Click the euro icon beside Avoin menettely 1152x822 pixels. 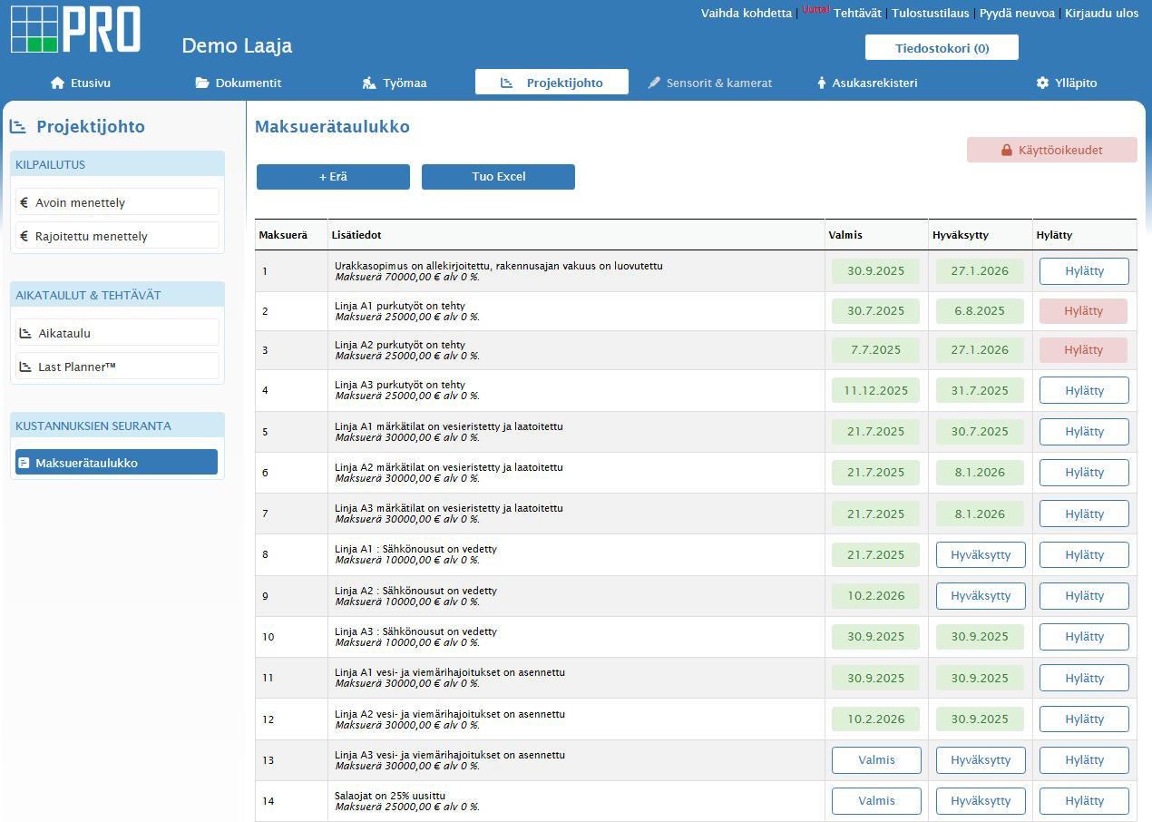(x=24, y=202)
